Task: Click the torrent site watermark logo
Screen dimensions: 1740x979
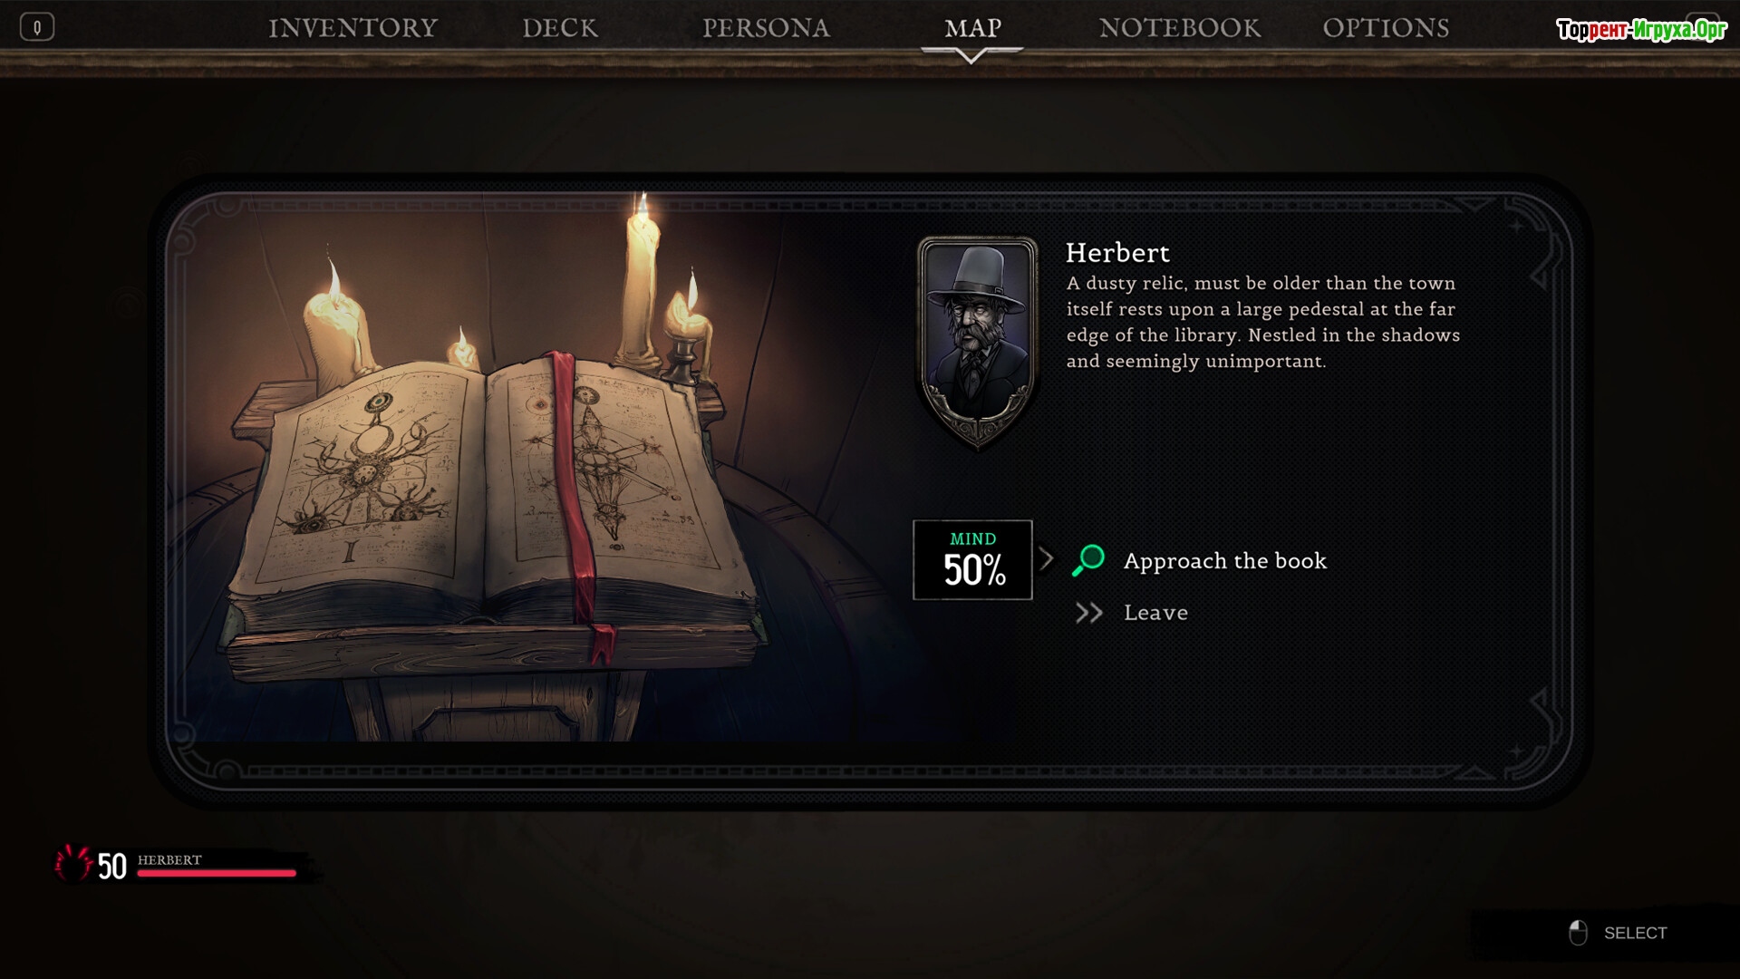Action: [1641, 30]
